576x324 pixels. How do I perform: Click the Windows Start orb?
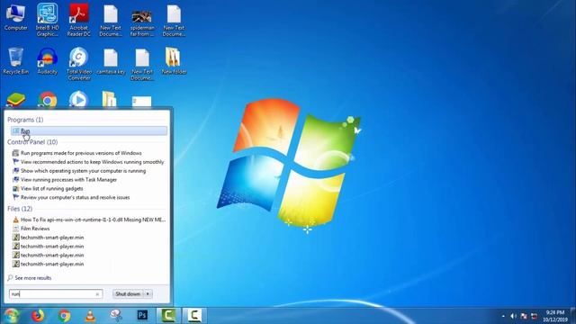tap(12, 316)
